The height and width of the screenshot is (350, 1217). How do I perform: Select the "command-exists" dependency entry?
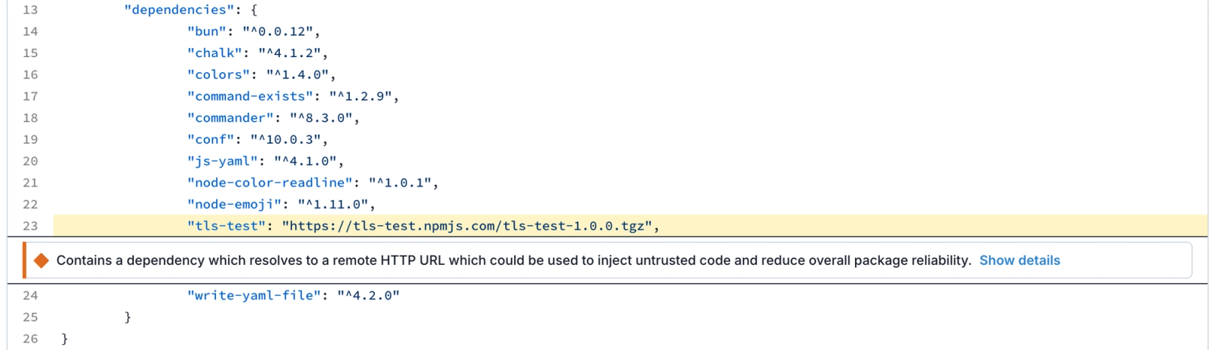(293, 96)
